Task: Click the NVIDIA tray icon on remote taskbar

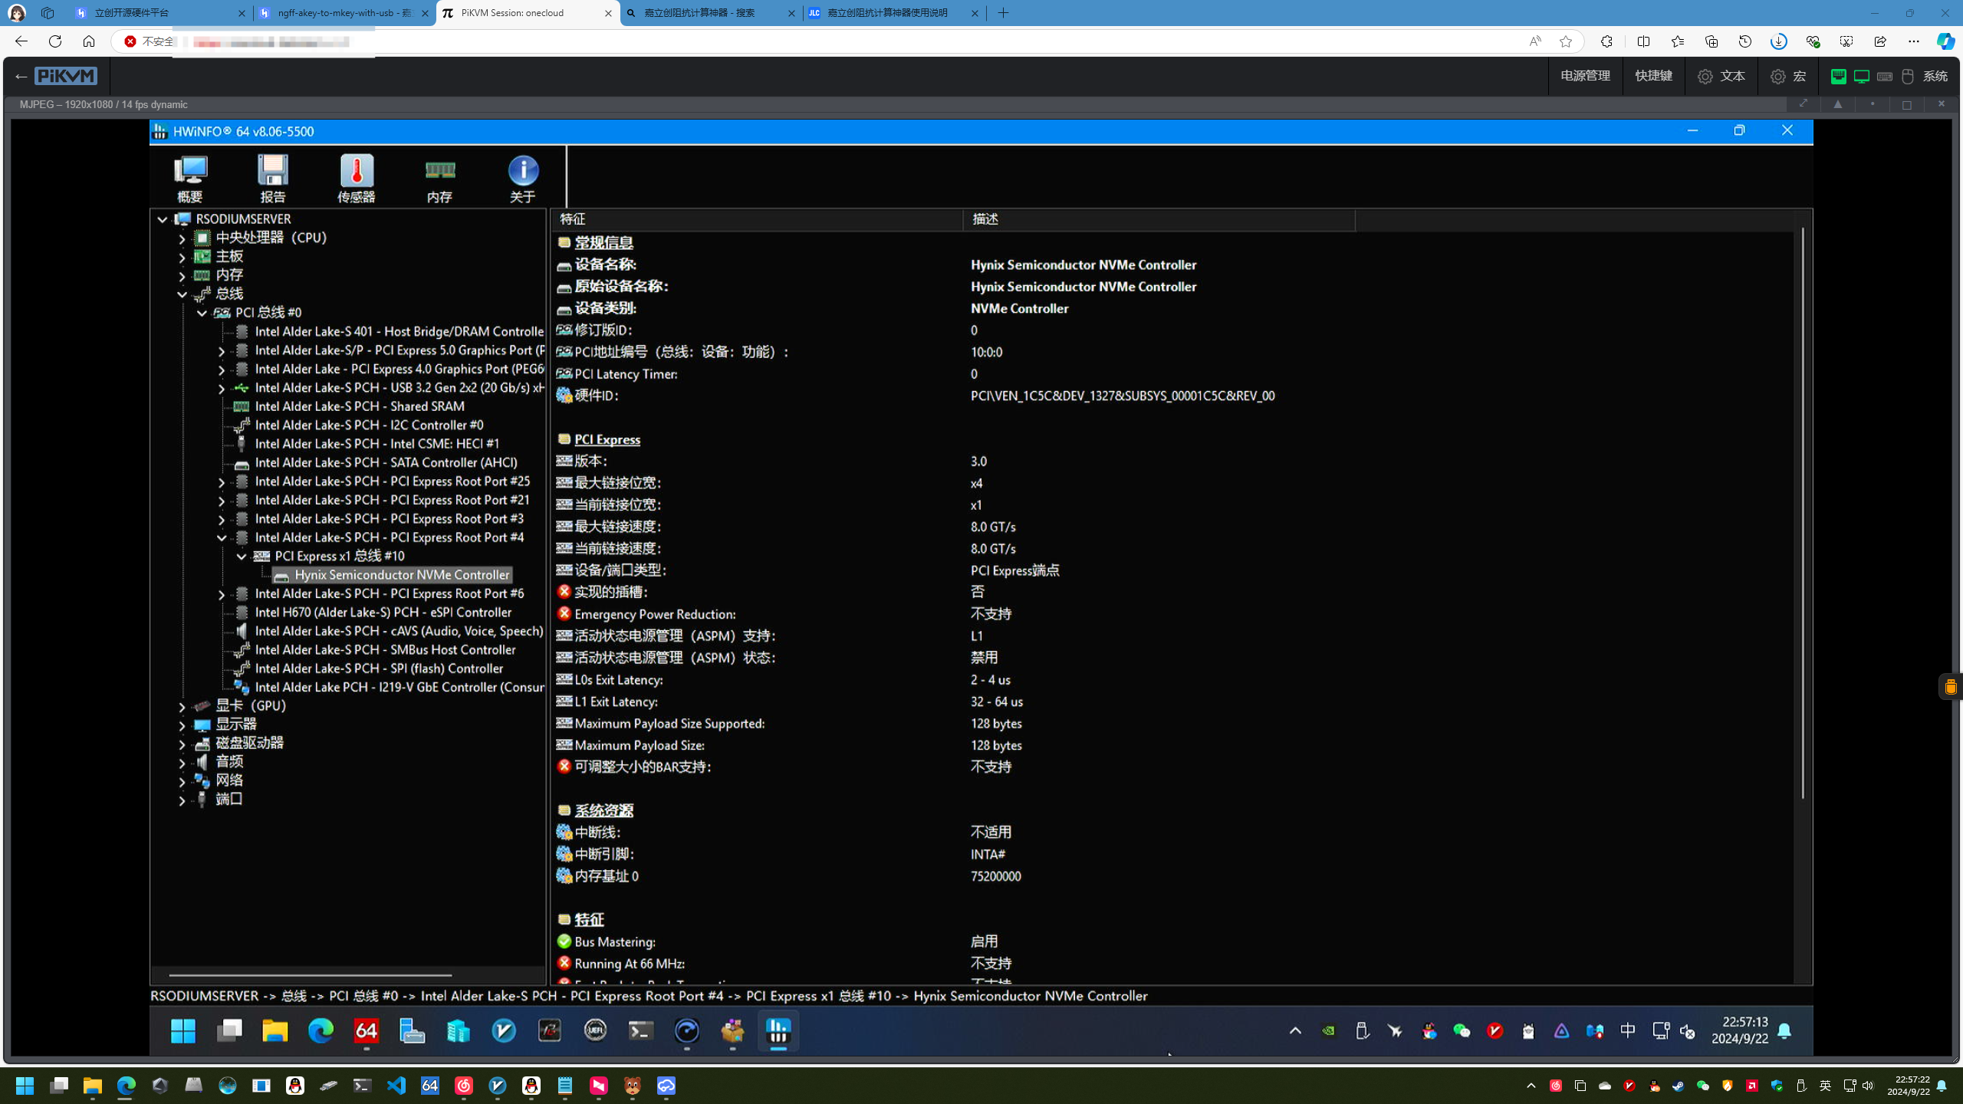Action: pos(1328,1031)
